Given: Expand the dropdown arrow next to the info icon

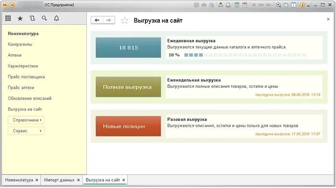Looking at the screenshot, I should [x=308, y=6].
